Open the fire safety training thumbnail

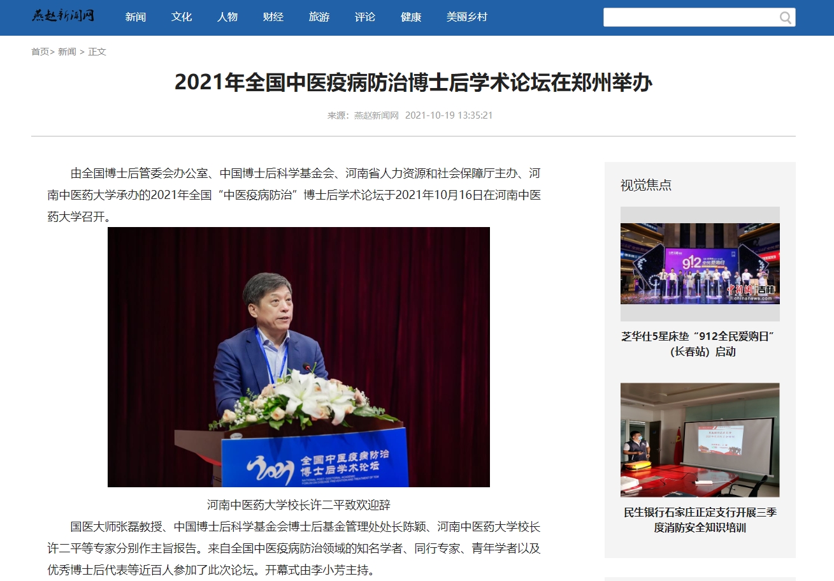(x=700, y=439)
